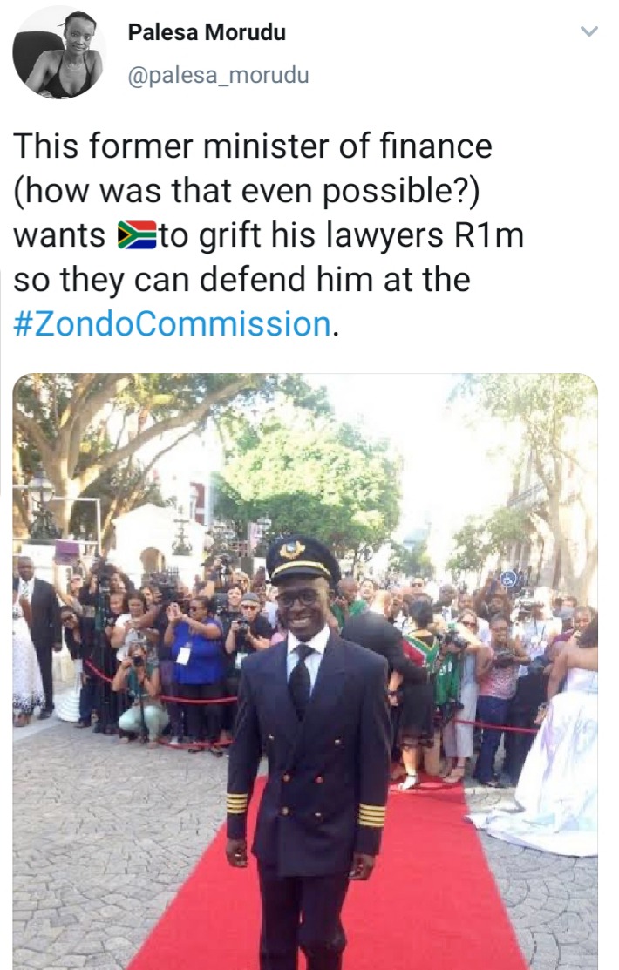Viewport: 619px width, 970px height.
Task: Click the gold badge on the pilot cap
Action: point(291,549)
